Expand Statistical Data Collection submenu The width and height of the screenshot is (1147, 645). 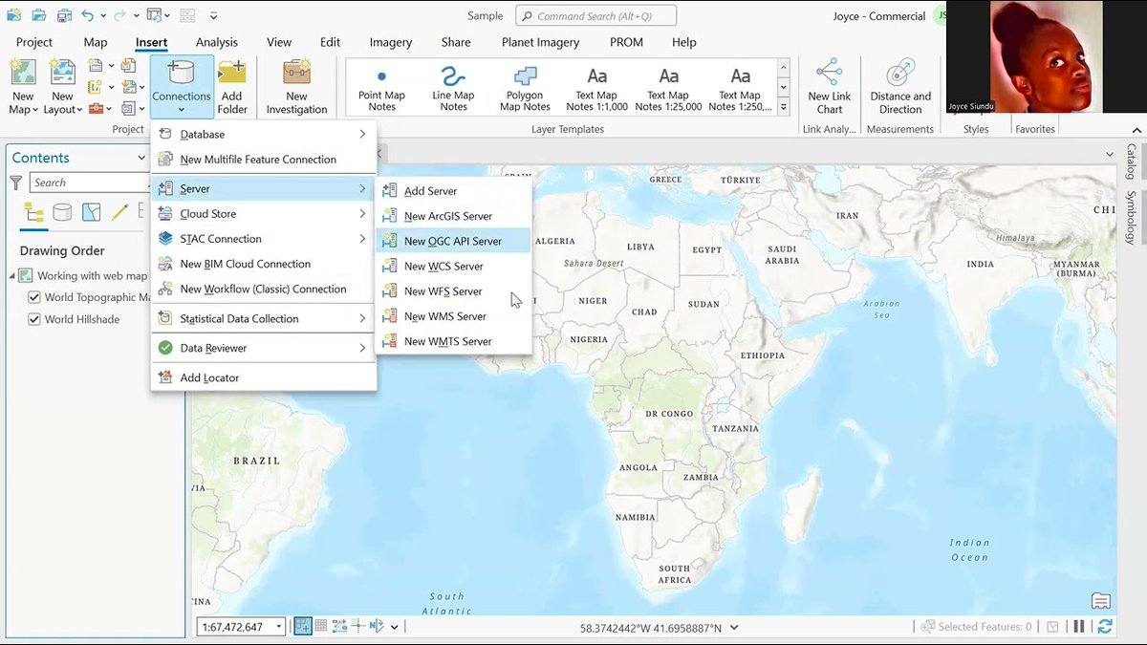tap(263, 318)
